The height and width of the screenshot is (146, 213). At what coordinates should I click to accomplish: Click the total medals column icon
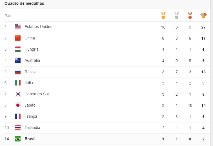pyautogui.click(x=203, y=15)
